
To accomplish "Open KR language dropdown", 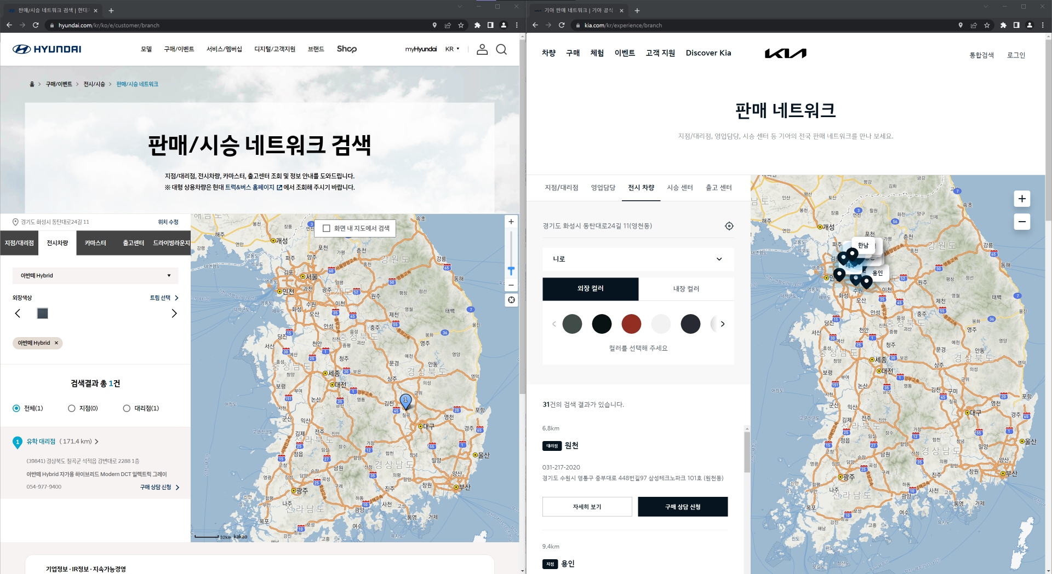I will 453,49.
